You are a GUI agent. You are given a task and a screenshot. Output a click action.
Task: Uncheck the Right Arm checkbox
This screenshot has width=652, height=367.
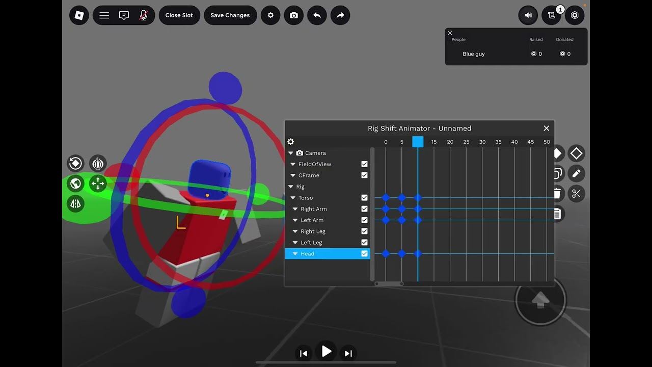coord(364,209)
